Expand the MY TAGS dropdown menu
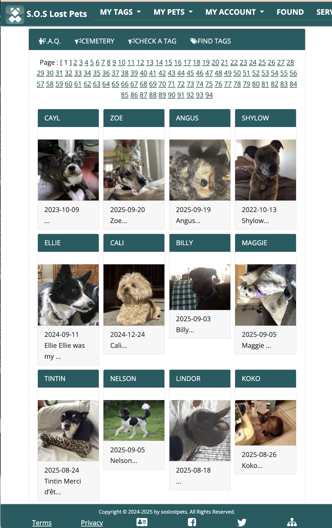 (120, 12)
